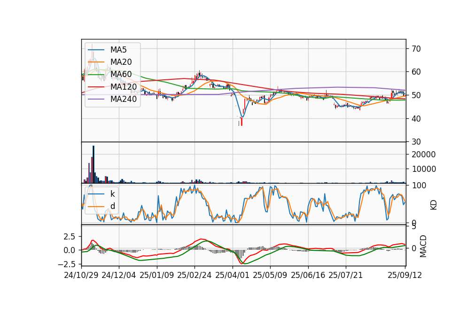
Task: Click the date label 25/07/21
Action: click(x=346, y=275)
